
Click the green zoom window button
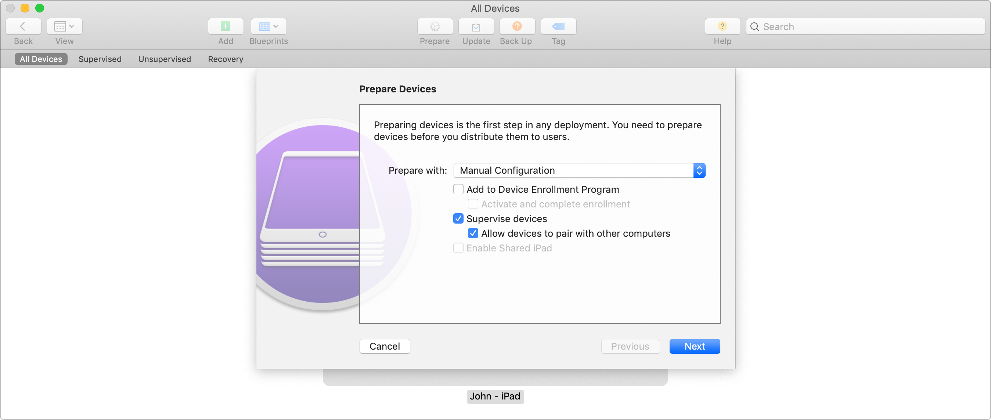[40, 8]
